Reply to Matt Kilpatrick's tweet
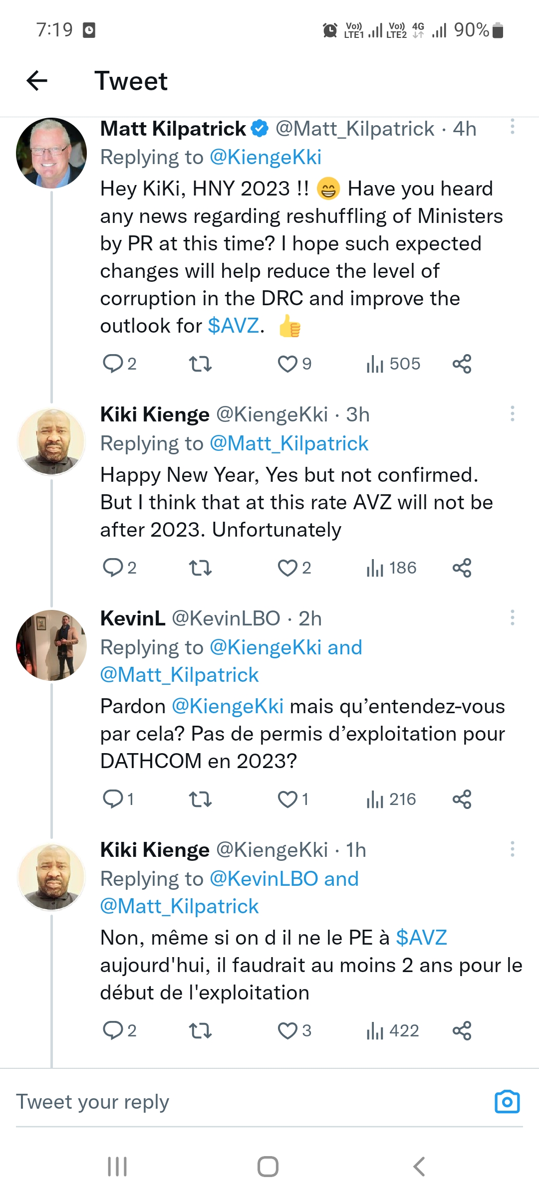Screen dimensions: 539x1197 pyautogui.click(x=113, y=364)
